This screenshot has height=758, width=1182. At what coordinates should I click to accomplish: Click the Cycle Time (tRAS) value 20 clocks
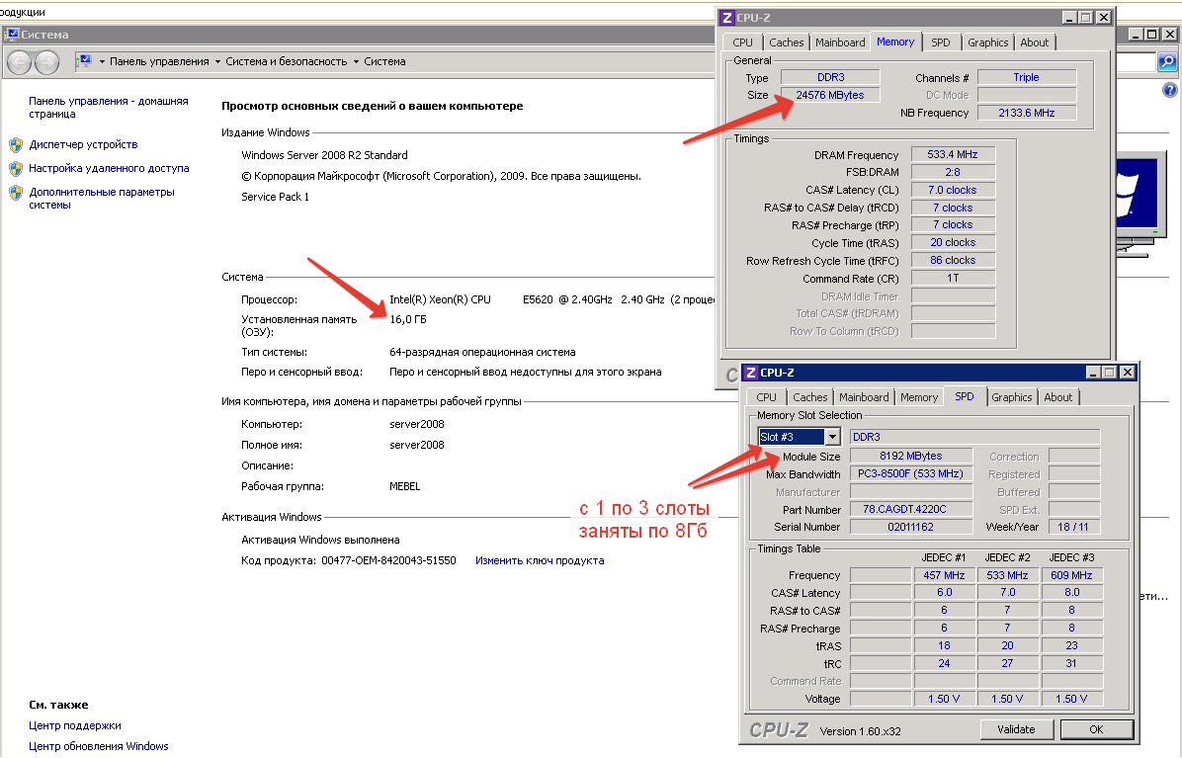point(953,243)
